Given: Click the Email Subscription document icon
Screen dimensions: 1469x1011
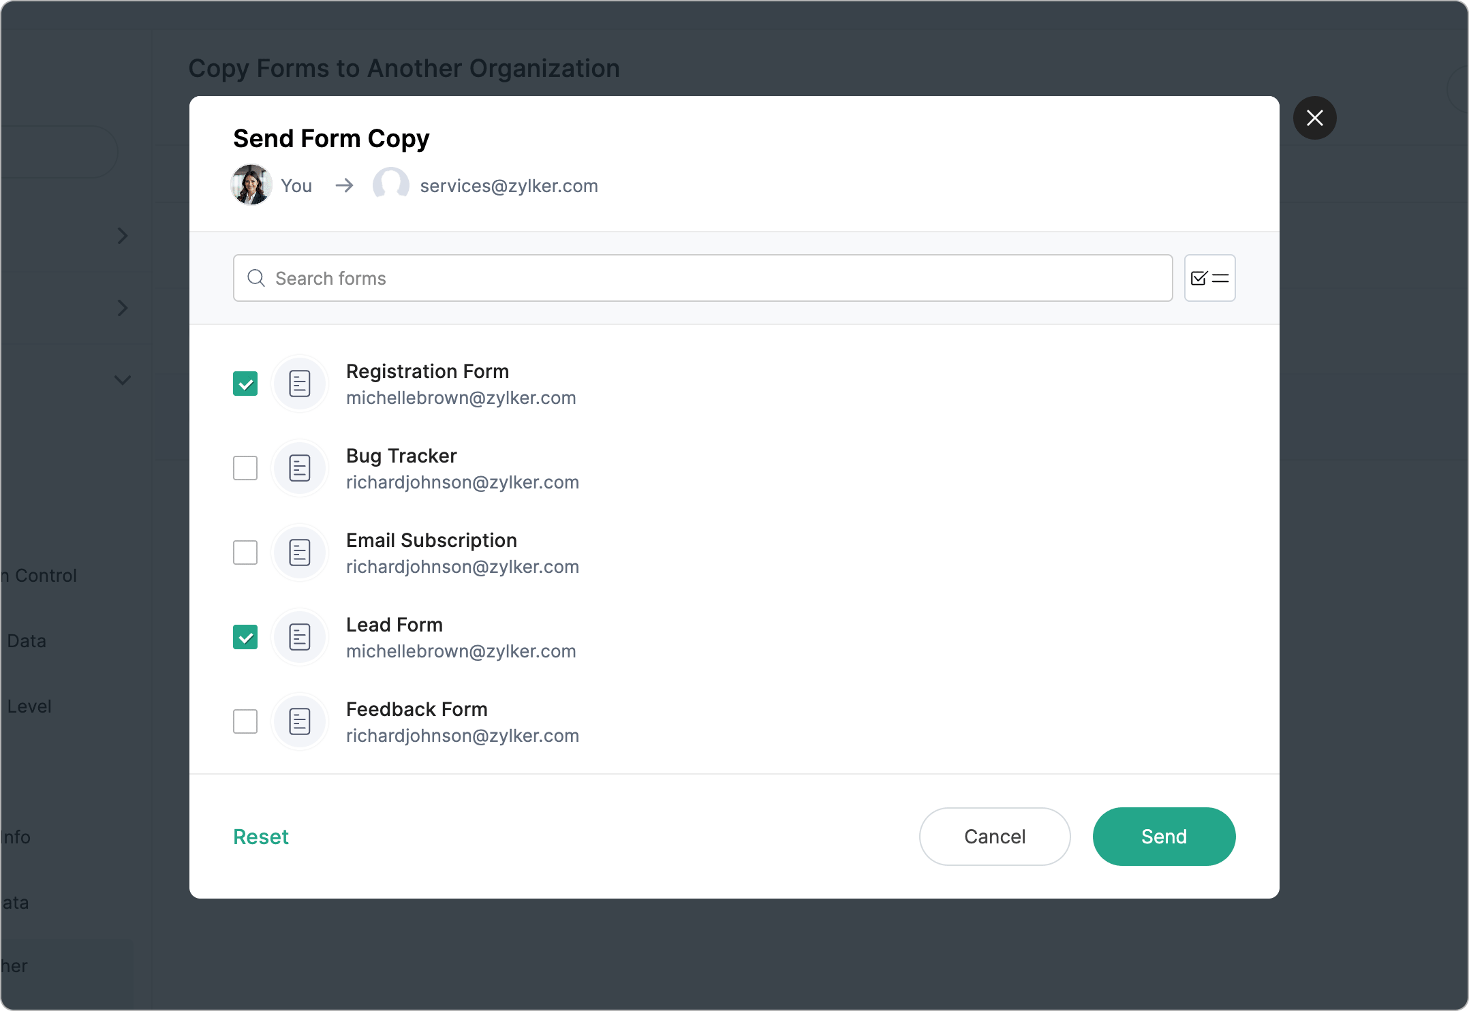Looking at the screenshot, I should click(x=300, y=553).
